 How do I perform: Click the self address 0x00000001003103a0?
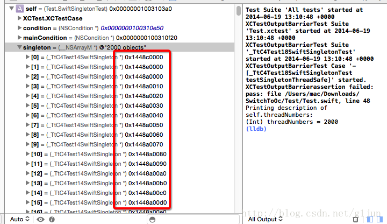[141, 9]
